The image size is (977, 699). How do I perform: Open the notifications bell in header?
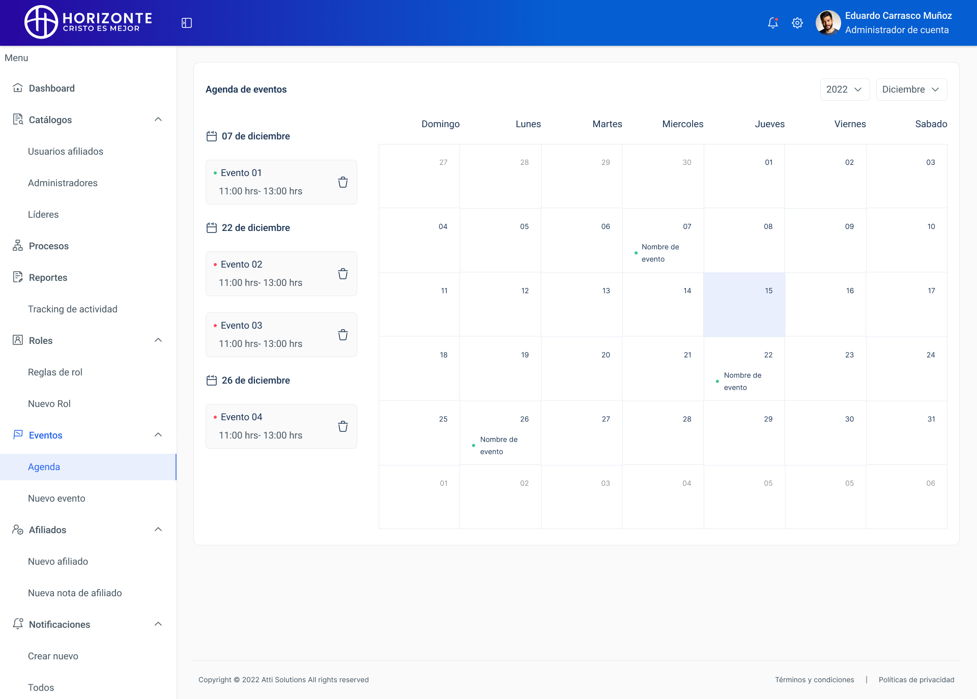tap(773, 23)
